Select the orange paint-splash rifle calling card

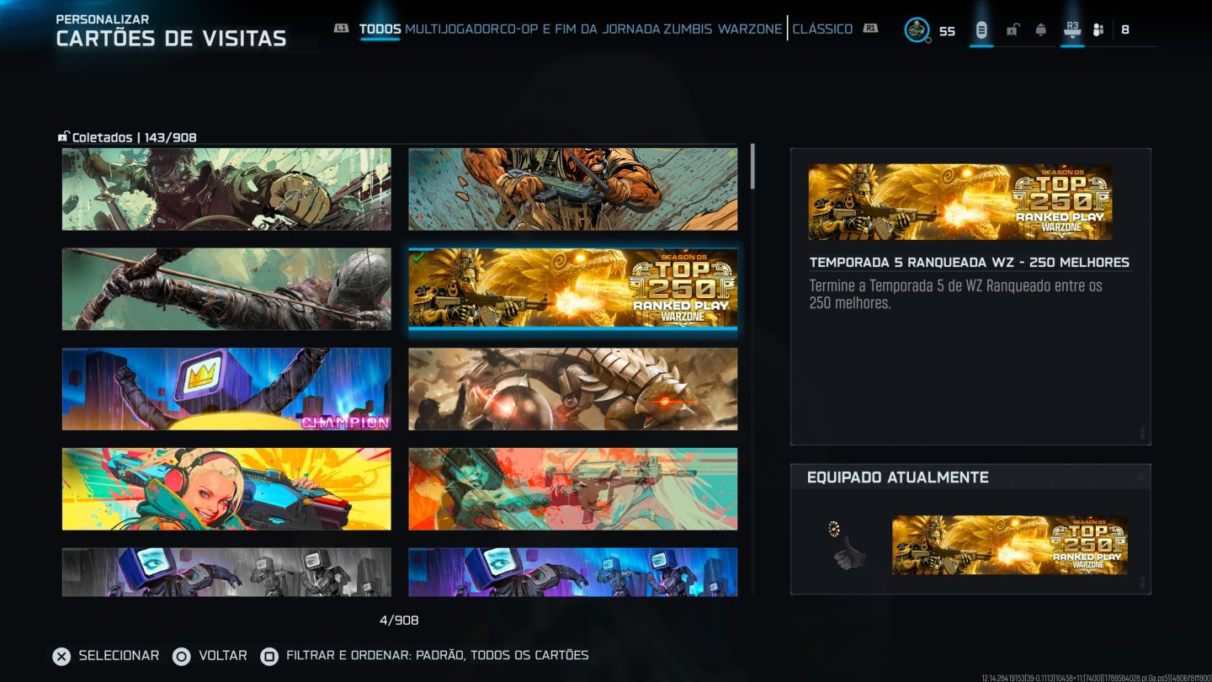(x=573, y=489)
